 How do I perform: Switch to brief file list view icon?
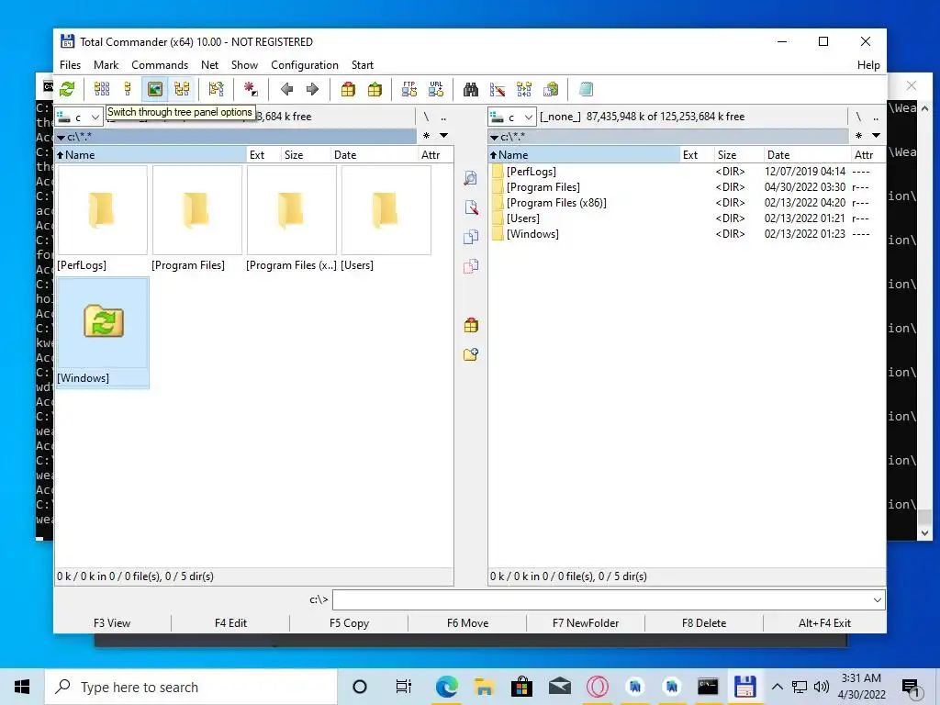click(x=101, y=89)
